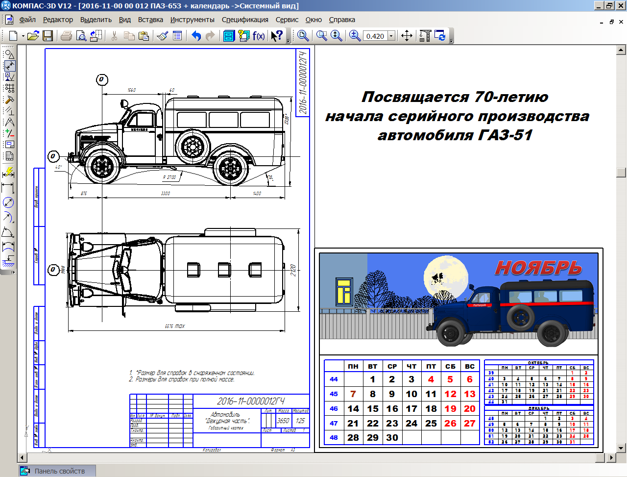Image resolution: width=627 pixels, height=477 pixels.
Task: Click the vertical scrollbar up arrow
Action: pyautogui.click(x=621, y=50)
